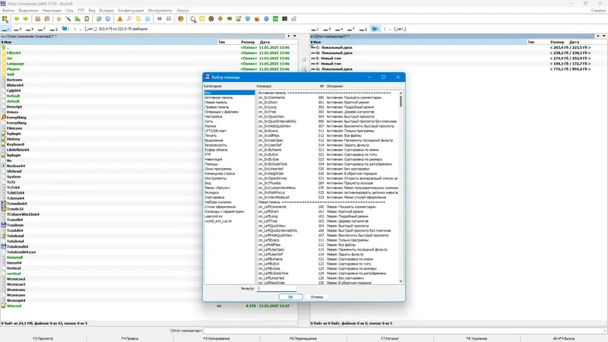Click the red round browser icon in toolbar
Screen dimensions: 608x342
click(257, 18)
